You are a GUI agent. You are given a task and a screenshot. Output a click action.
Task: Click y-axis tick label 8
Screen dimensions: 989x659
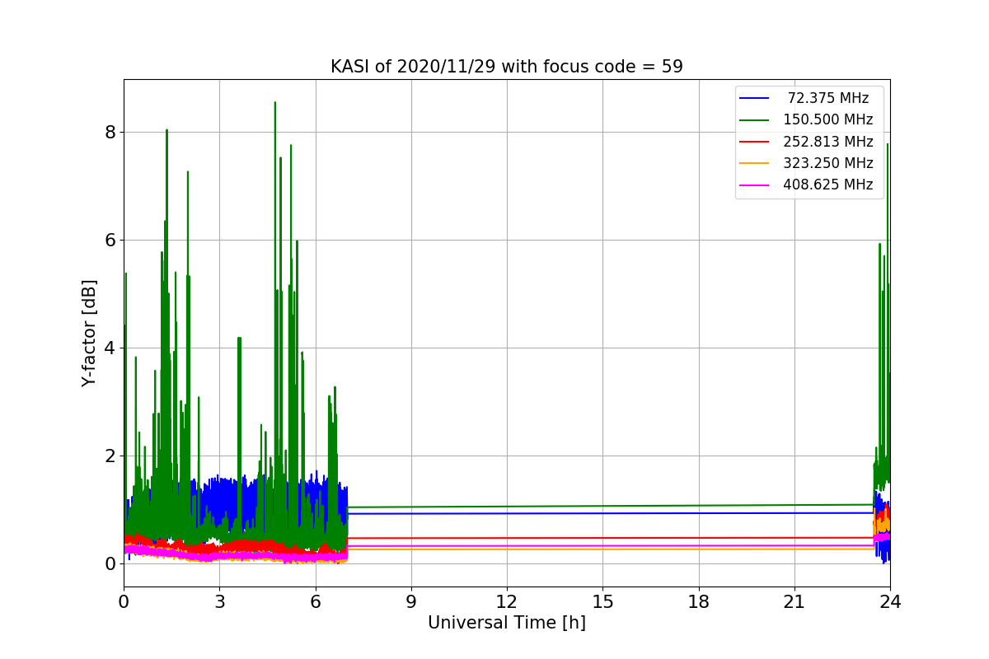[110, 133]
